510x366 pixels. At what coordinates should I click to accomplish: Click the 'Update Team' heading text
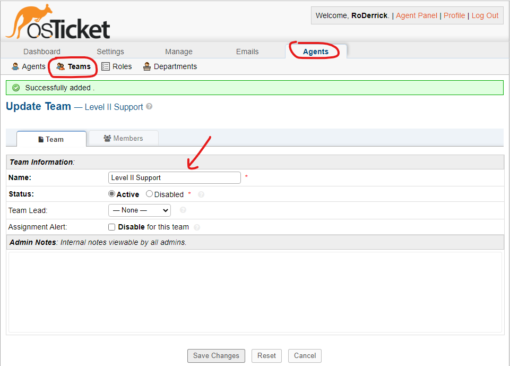(x=38, y=106)
